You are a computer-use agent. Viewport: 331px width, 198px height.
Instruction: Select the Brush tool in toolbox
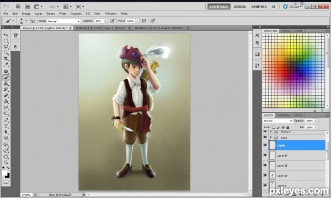coord(6,78)
